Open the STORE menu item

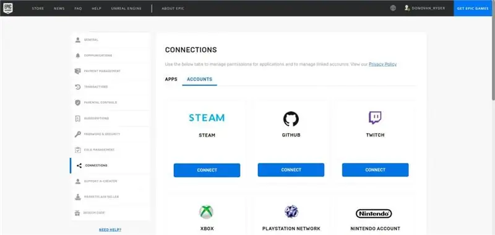click(x=38, y=9)
